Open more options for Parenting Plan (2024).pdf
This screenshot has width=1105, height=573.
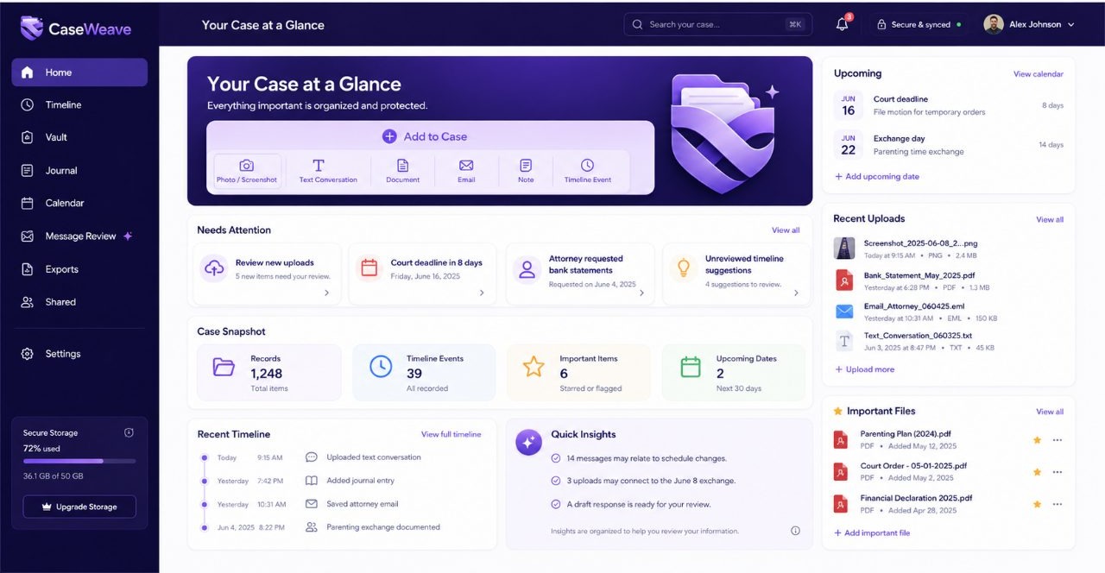(1058, 440)
